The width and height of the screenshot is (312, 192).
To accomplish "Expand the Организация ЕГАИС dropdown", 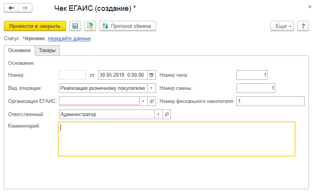I will [143, 101].
